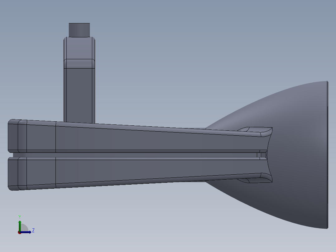The height and width of the screenshot is (252, 336).
Task: Select the flared cone face on the right
Action: 300,154
